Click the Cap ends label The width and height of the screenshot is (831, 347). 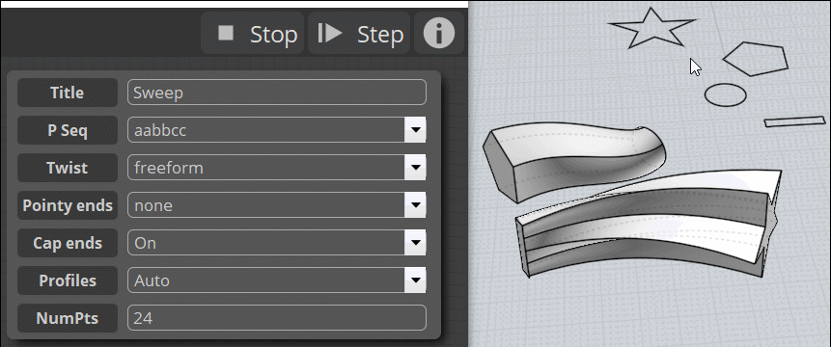[x=68, y=243]
